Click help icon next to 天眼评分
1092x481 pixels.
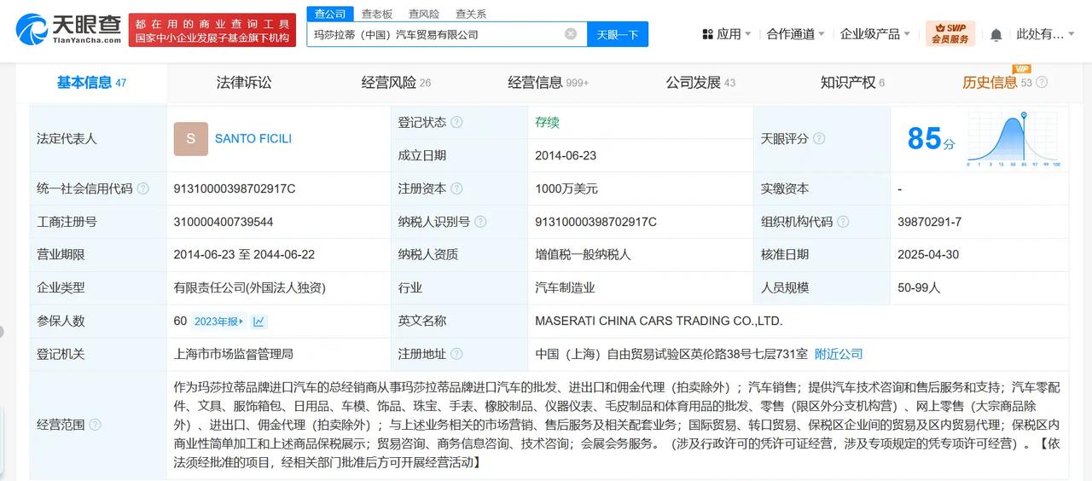(x=819, y=138)
